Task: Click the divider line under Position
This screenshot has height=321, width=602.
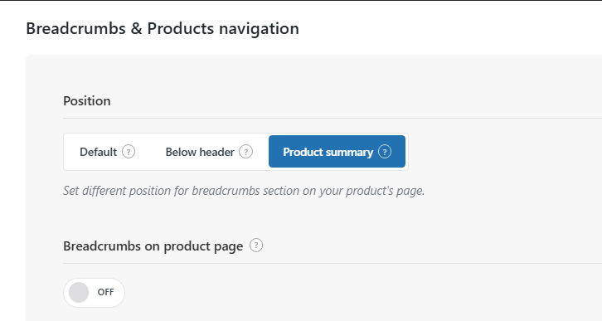Action: click(333, 119)
